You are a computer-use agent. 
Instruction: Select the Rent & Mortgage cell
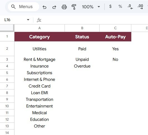click(x=40, y=59)
